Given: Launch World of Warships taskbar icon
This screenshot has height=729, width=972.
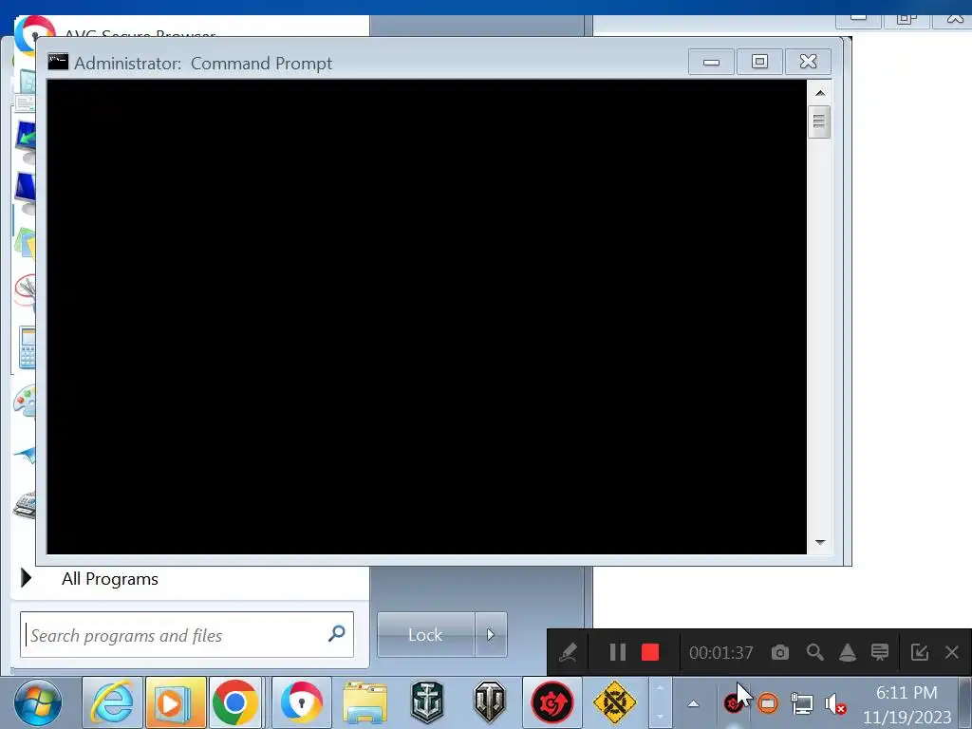Looking at the screenshot, I should (427, 702).
